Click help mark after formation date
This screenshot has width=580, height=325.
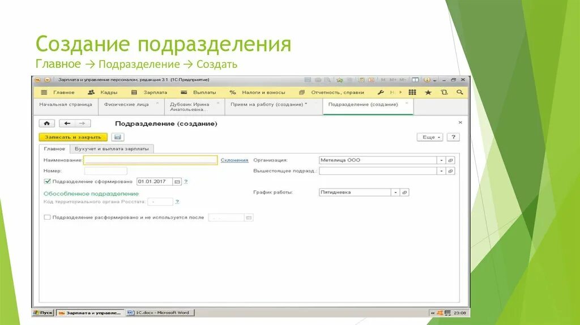186,182
